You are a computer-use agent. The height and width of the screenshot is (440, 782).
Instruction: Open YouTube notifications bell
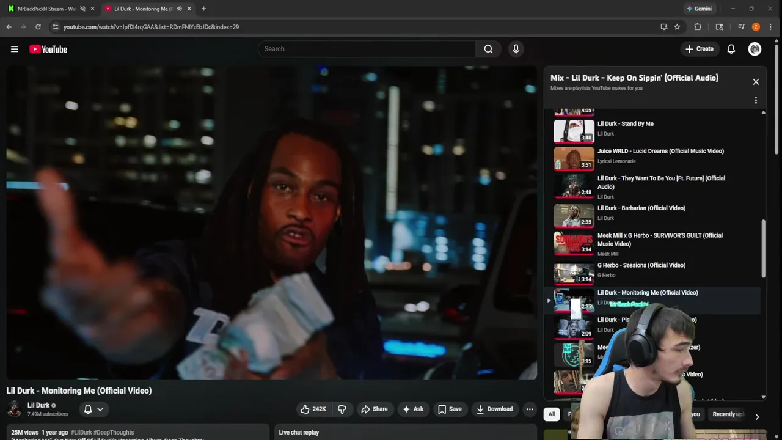731,49
